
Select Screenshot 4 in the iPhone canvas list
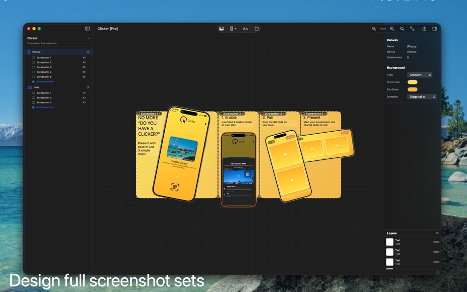tap(44, 72)
